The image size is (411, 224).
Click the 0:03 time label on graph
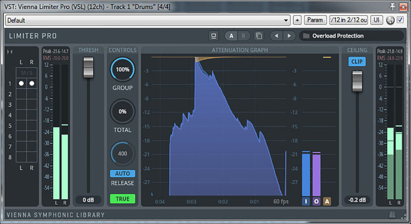click(191, 202)
